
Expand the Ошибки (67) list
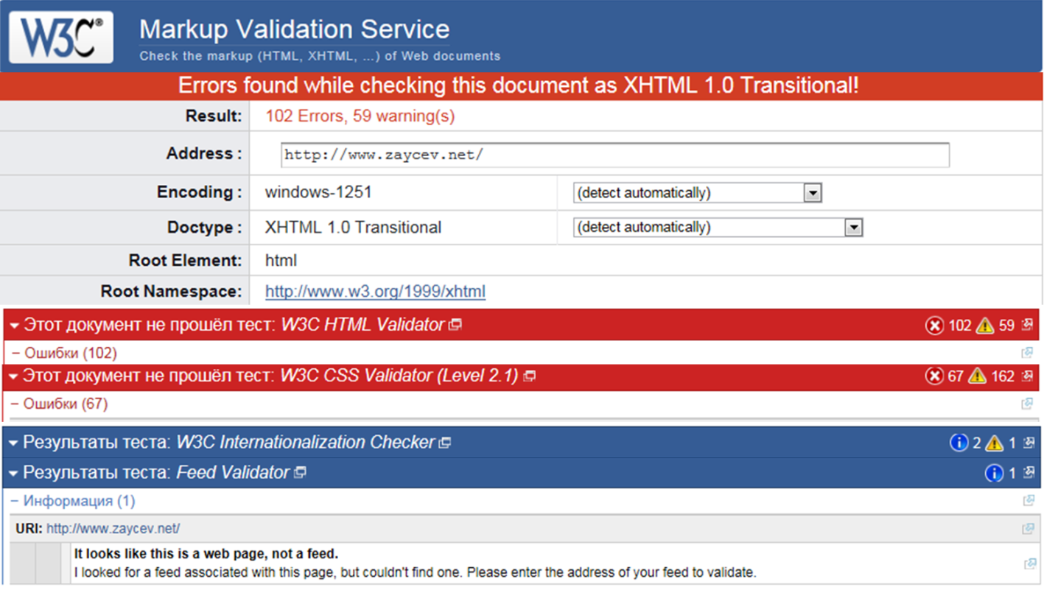click(59, 404)
